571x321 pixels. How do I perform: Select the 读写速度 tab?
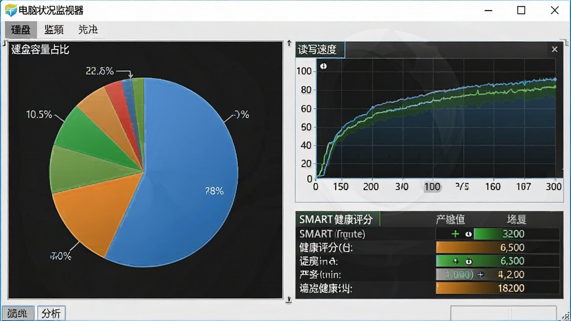[320, 50]
